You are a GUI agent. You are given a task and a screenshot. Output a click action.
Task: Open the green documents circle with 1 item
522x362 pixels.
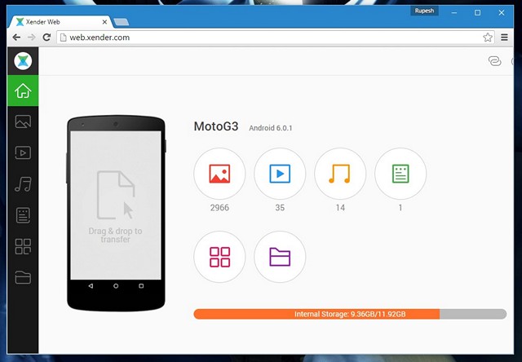click(x=400, y=174)
